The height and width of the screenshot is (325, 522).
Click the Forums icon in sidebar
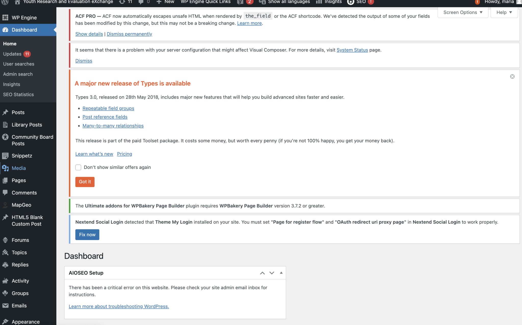point(5,240)
